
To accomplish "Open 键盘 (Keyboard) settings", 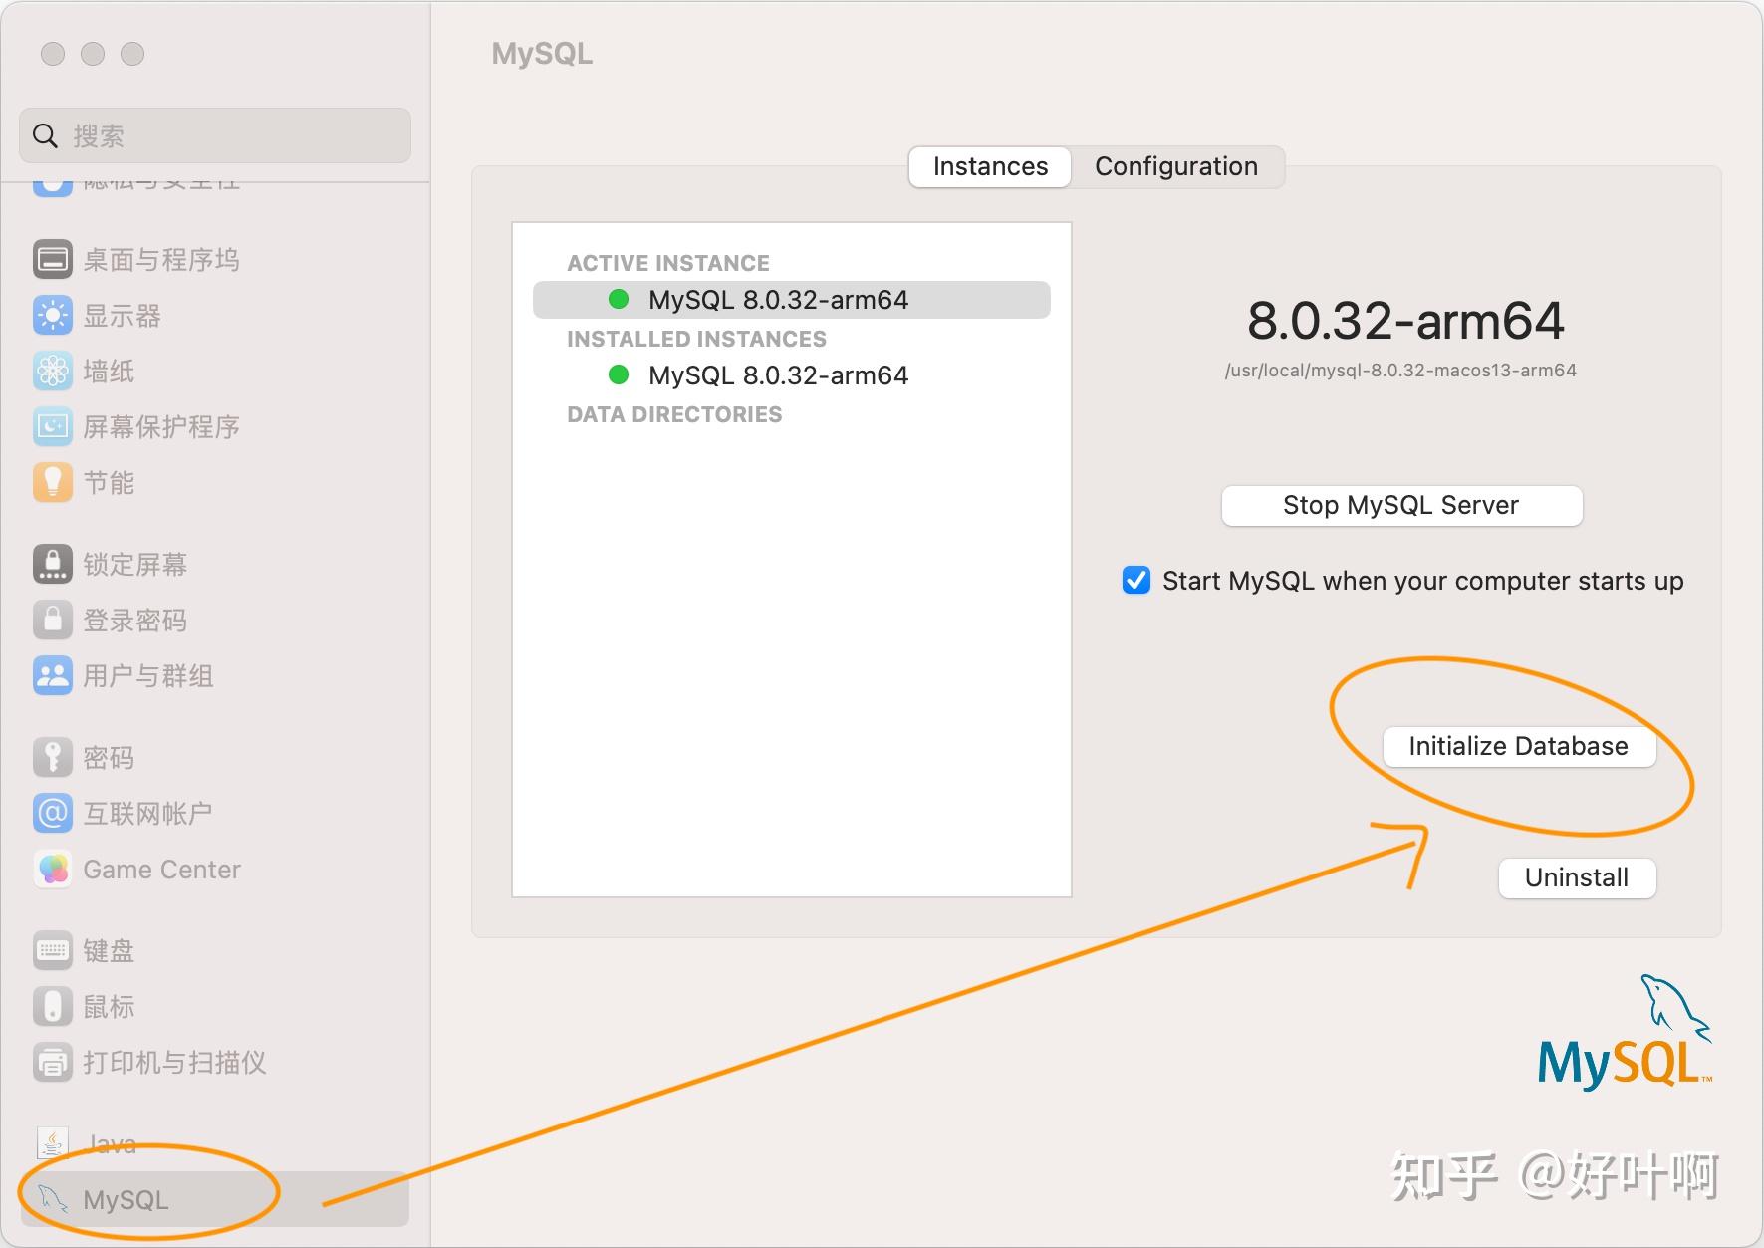I will [108, 950].
